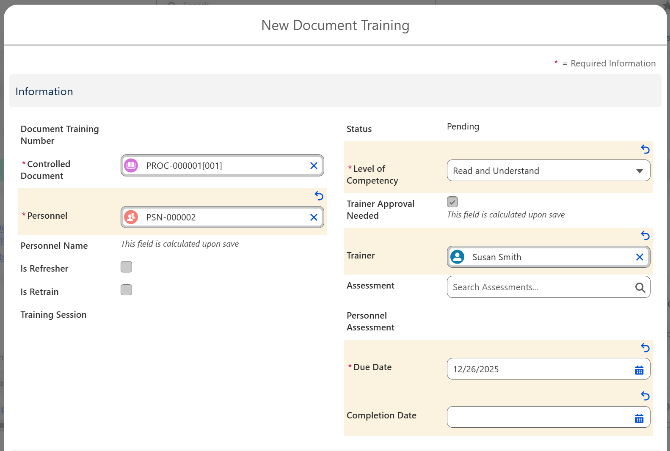This screenshot has height=451, width=670.
Task: Open the Completion Date calendar picker
Action: 639,418
